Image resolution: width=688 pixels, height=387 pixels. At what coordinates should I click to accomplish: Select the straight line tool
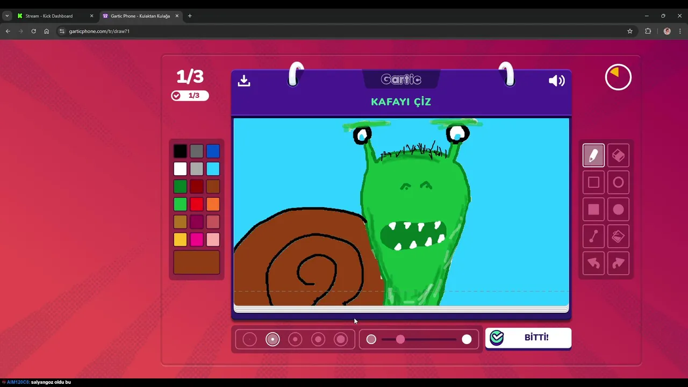click(593, 236)
